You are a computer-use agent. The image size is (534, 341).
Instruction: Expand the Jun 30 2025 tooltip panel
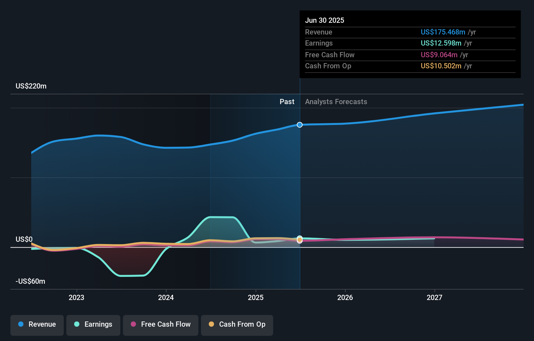coord(324,20)
